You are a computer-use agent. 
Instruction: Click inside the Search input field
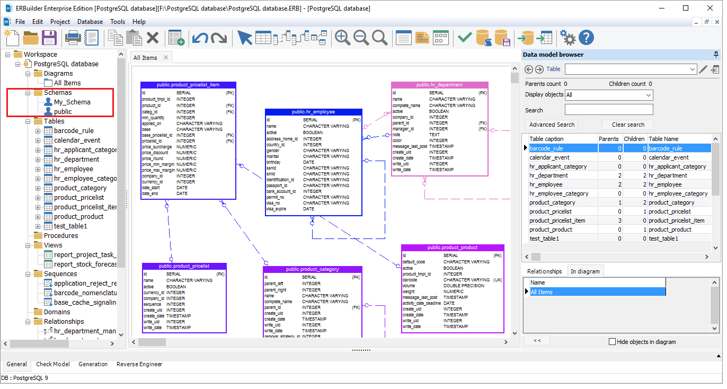pos(608,109)
